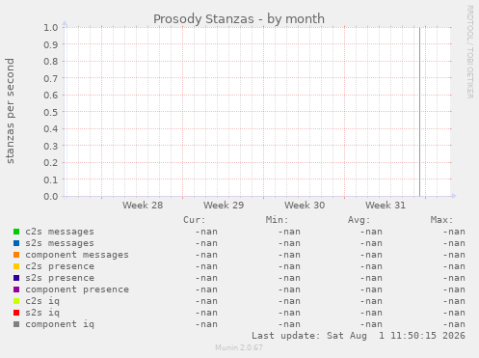Click the green c2s messages color swatch
This screenshot has height=358, width=479.
(16, 232)
